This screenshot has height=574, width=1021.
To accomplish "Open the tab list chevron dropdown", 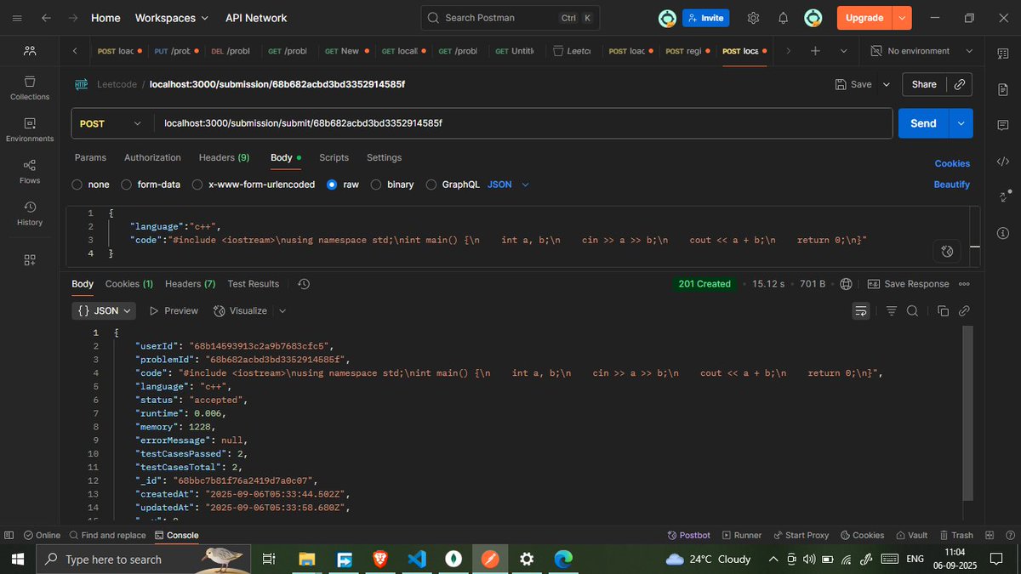I will coord(844,51).
